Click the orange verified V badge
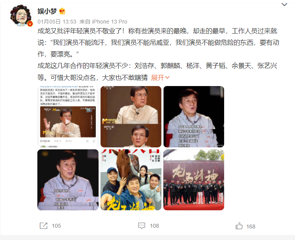 (x=30, y=24)
